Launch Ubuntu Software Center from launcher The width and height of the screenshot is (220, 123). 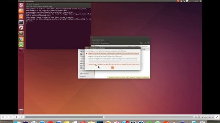point(21,17)
